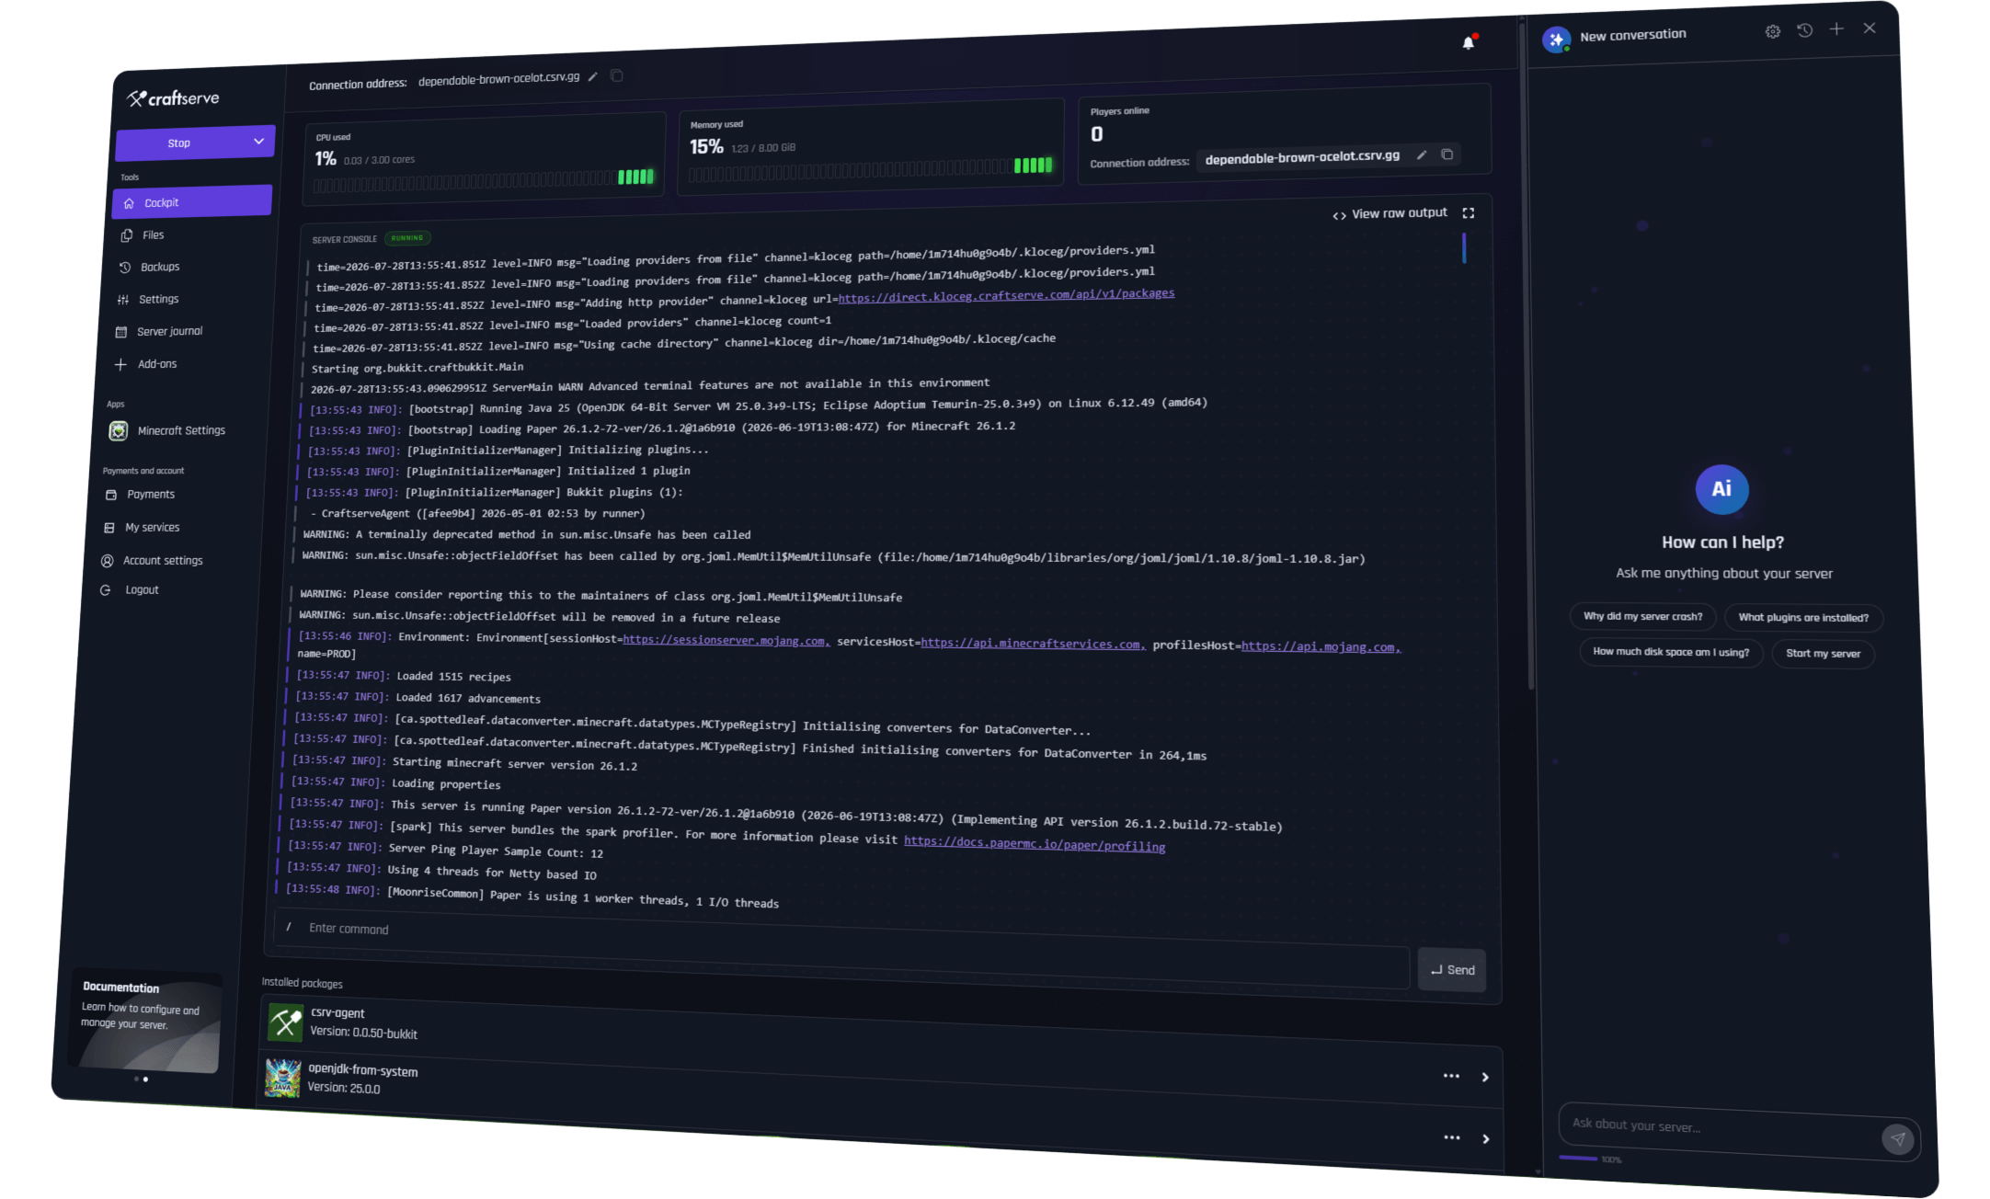This screenshot has height=1199, width=1990.
Task: Click View raw output
Action: pos(1390,213)
